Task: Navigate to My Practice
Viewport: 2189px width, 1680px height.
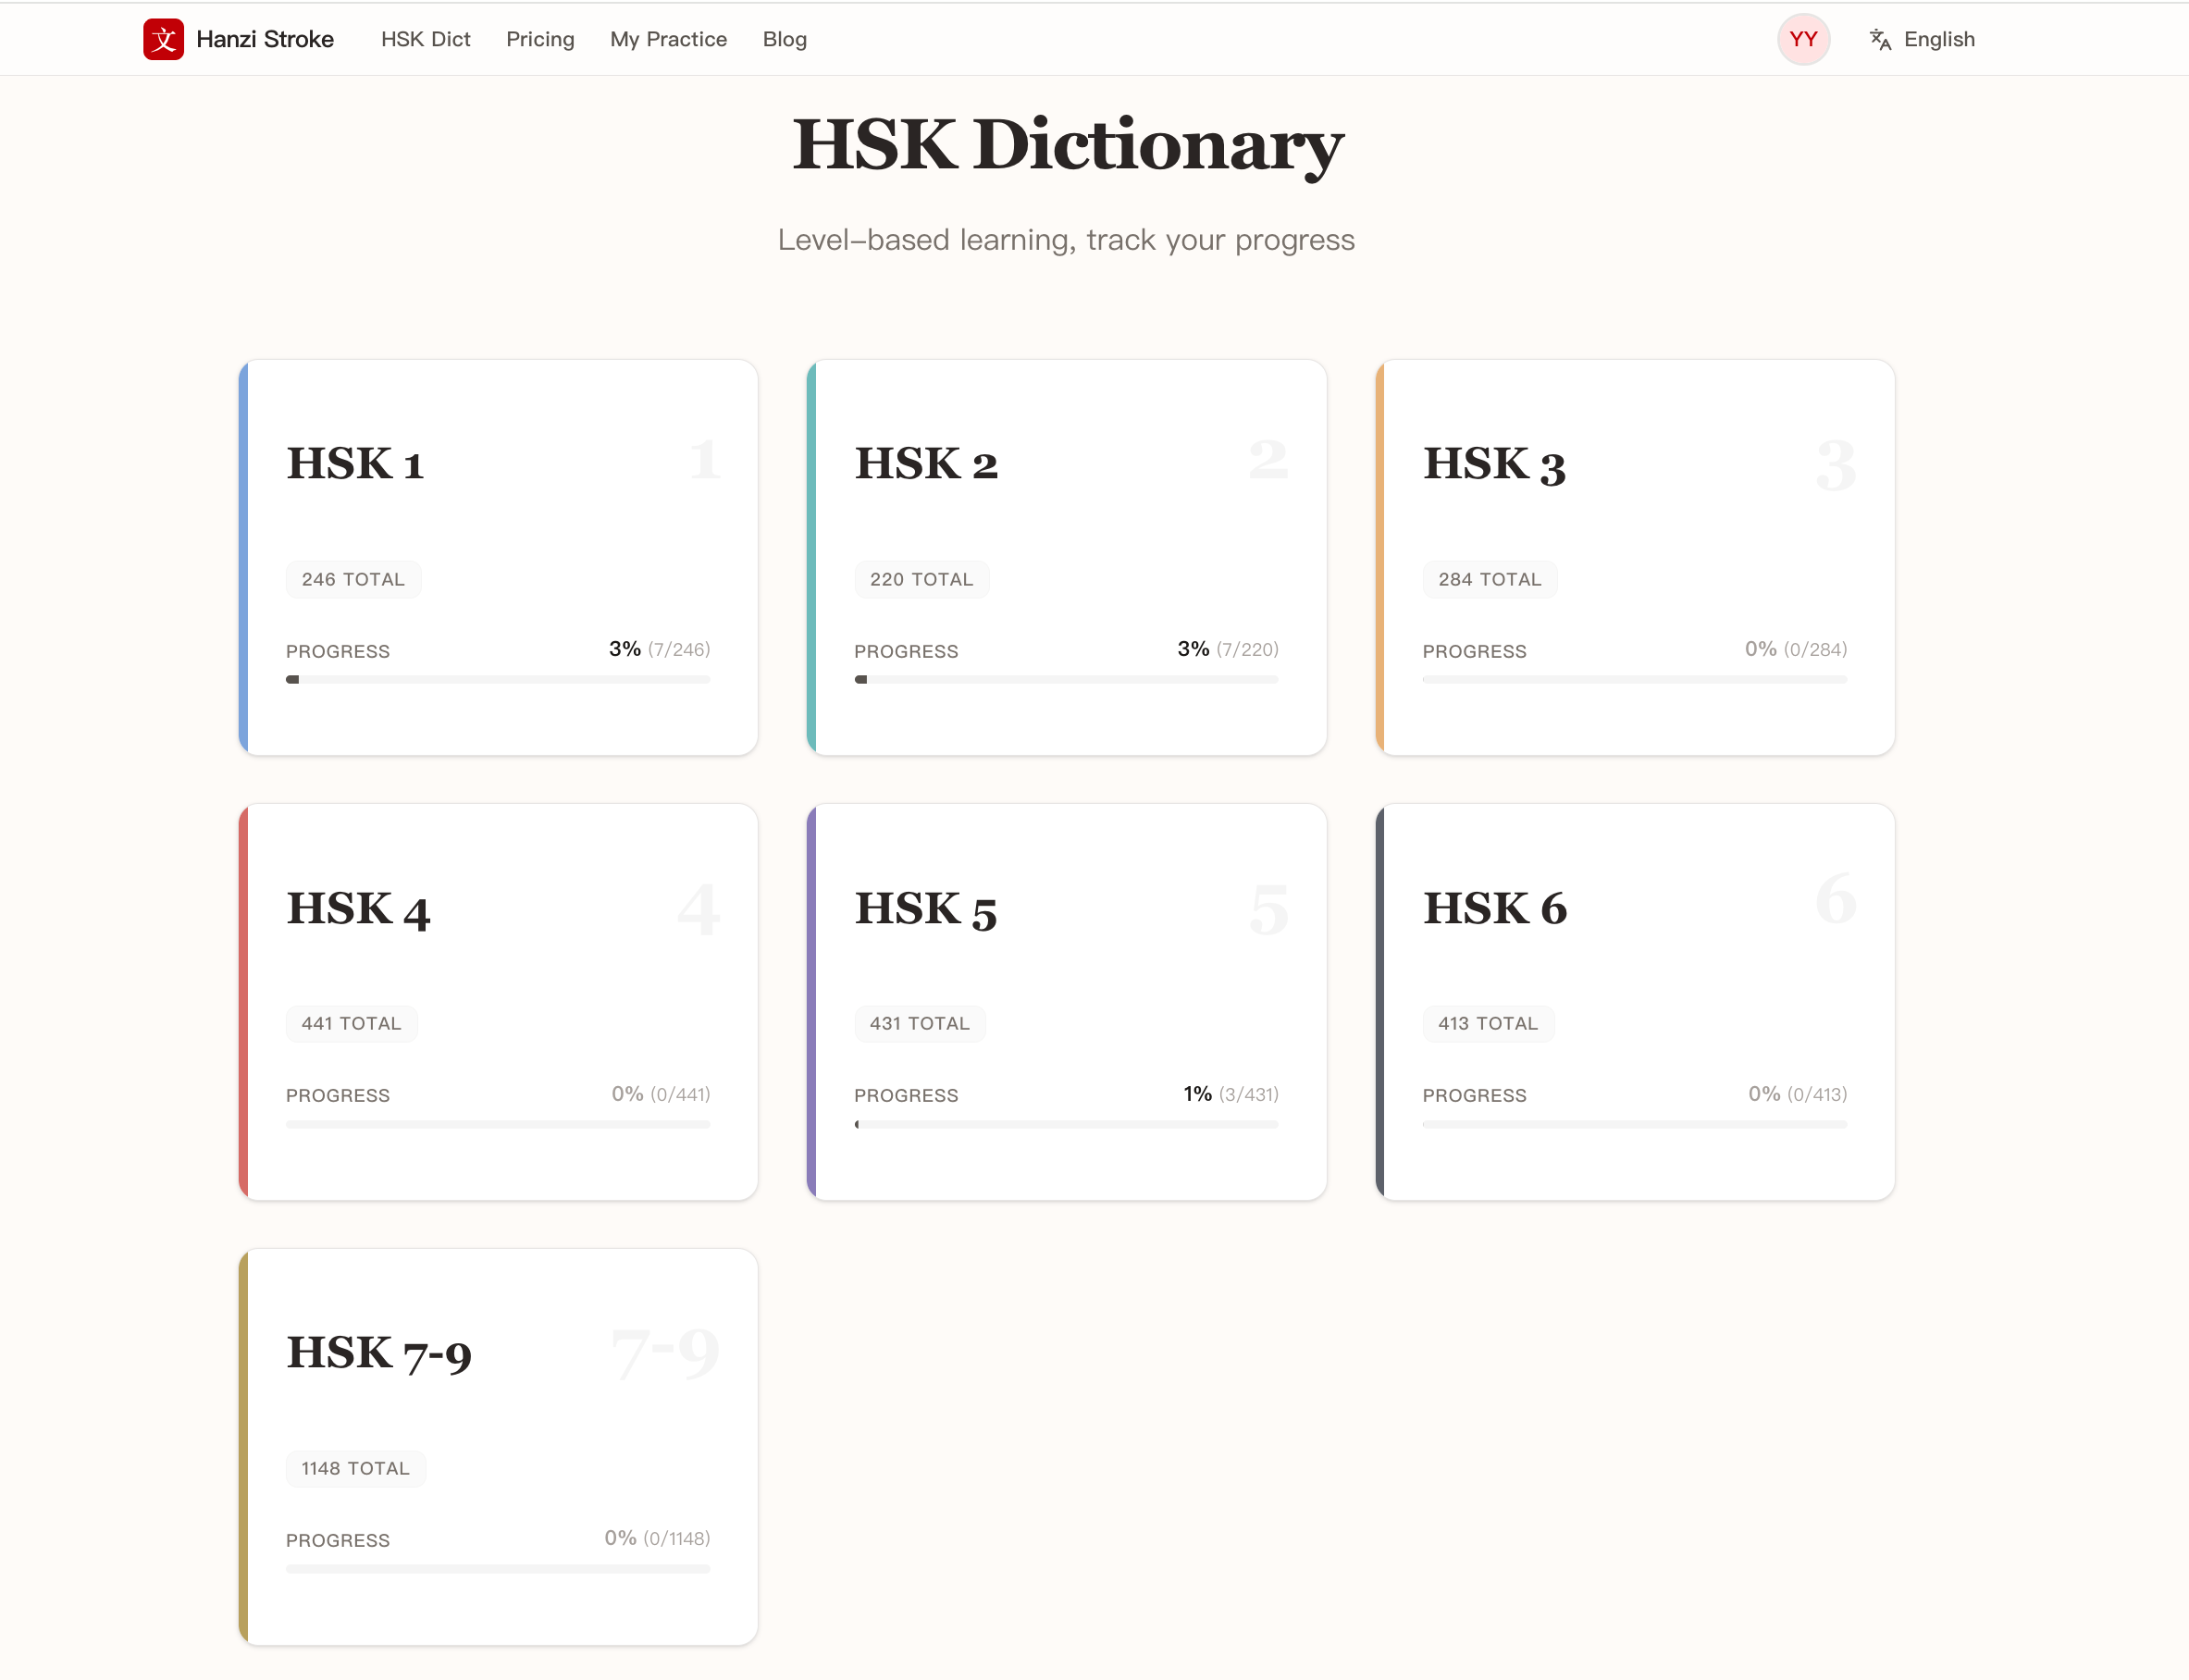Action: pyautogui.click(x=667, y=39)
